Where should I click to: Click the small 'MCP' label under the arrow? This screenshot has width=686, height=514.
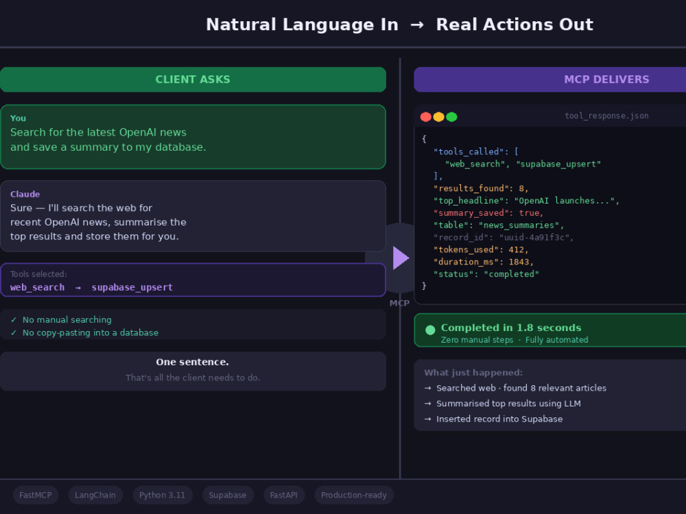[x=399, y=303]
